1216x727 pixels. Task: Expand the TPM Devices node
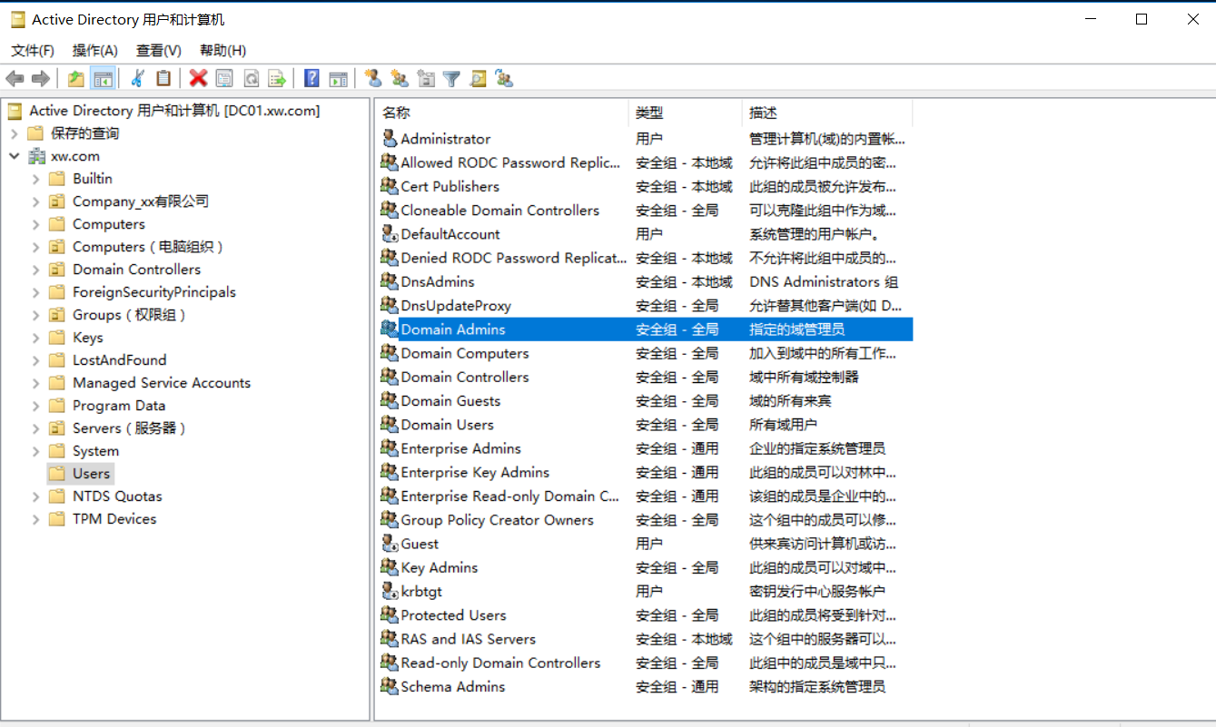click(x=36, y=519)
